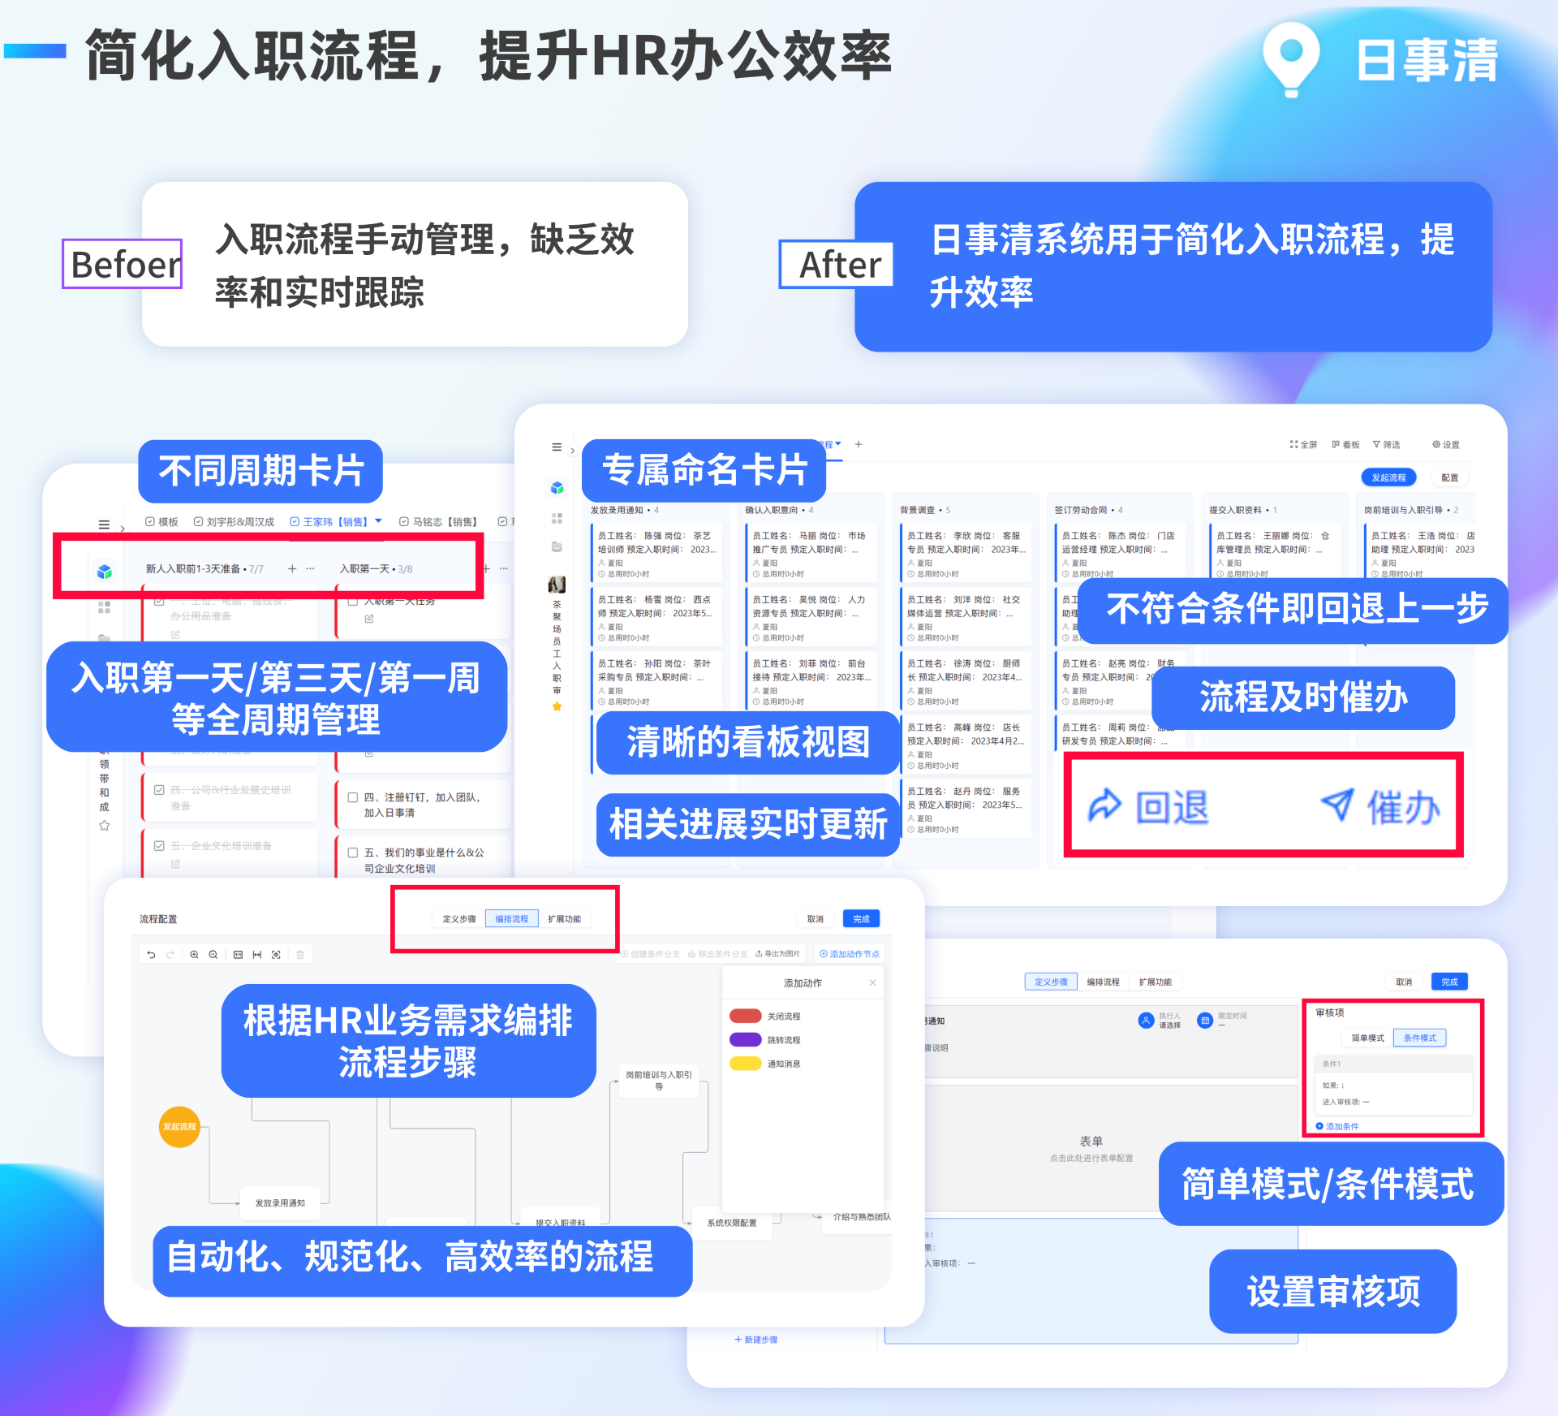
Task: Open 执行人 请选择 selector
Action: (1160, 1021)
